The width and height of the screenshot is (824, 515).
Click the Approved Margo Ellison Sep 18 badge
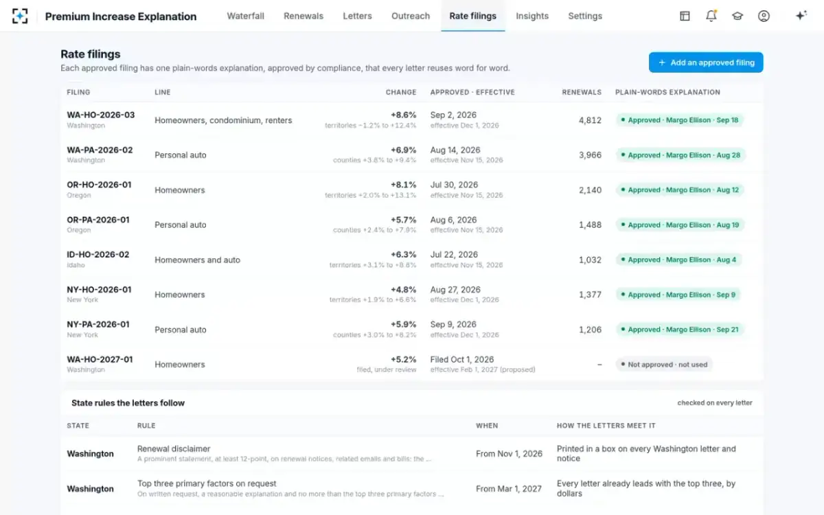click(680, 120)
